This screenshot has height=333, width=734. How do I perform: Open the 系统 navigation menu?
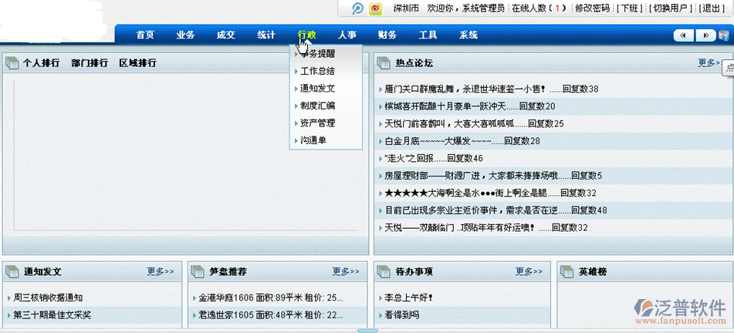468,35
